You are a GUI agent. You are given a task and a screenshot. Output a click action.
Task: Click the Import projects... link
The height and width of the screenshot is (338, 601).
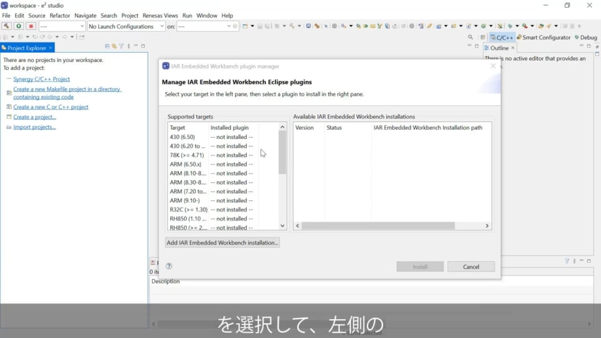(34, 127)
